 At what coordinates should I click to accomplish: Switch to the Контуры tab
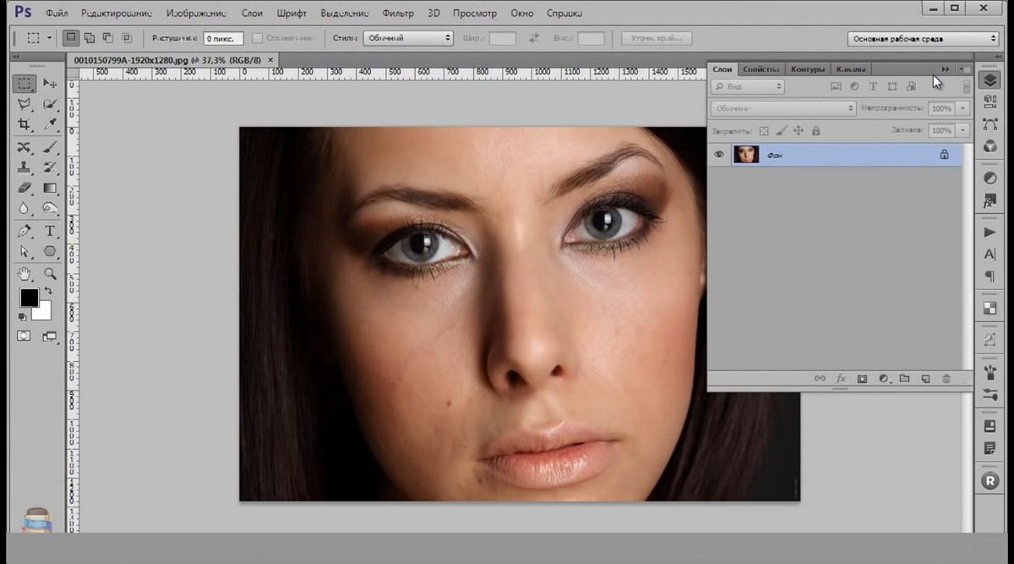807,69
